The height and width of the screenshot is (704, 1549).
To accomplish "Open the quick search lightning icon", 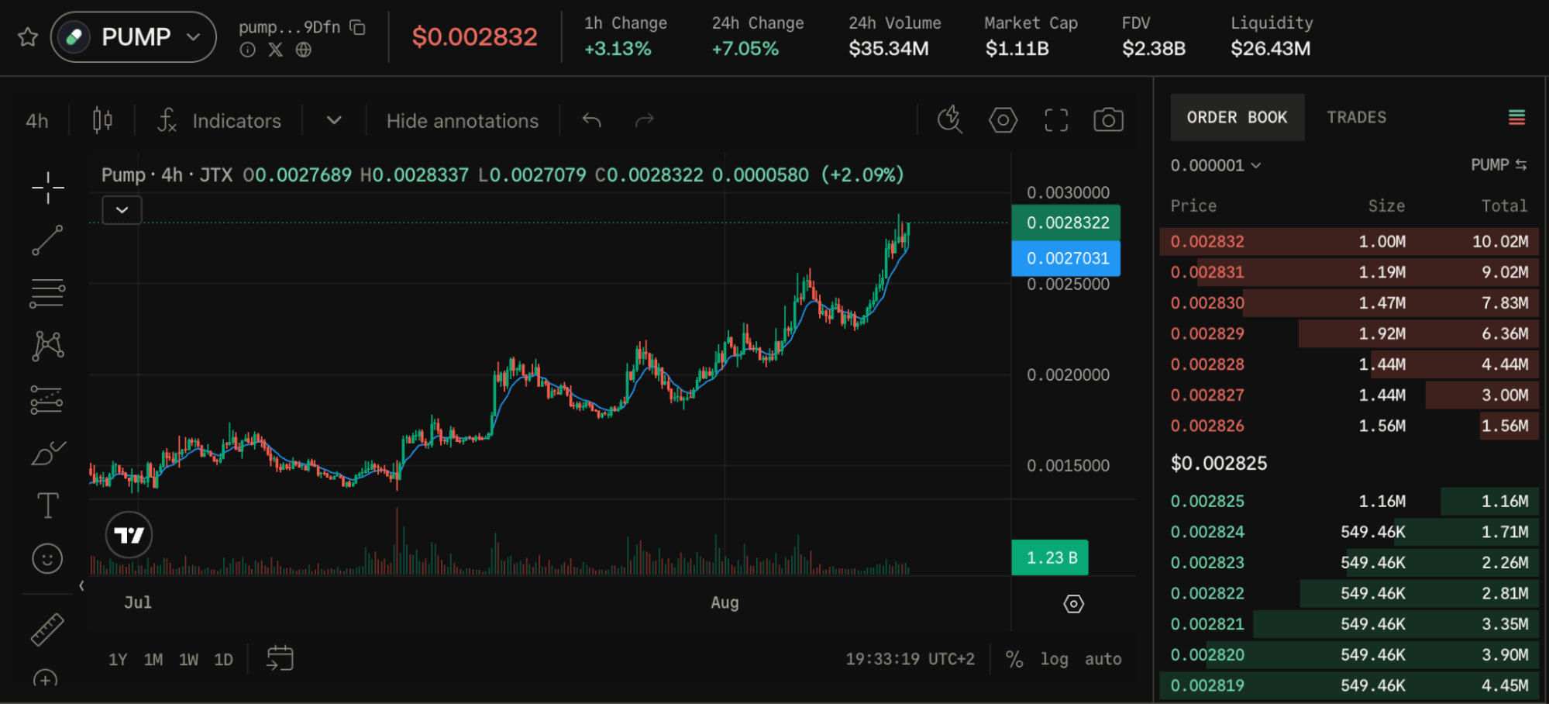I will coord(950,120).
